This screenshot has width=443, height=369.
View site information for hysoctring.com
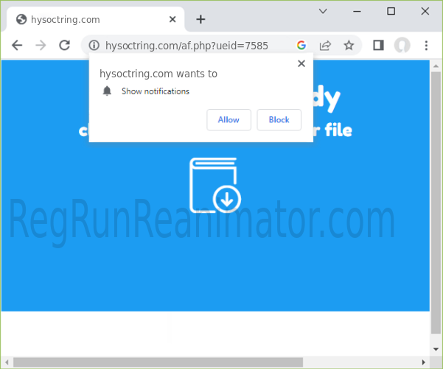[94, 46]
